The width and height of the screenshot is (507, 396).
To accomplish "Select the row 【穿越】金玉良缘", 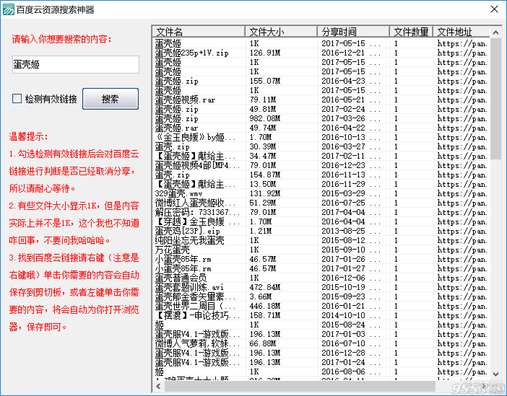I will pyautogui.click(x=321, y=222).
